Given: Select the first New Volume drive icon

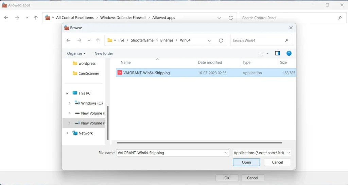Looking at the screenshot, I should pos(77,113).
